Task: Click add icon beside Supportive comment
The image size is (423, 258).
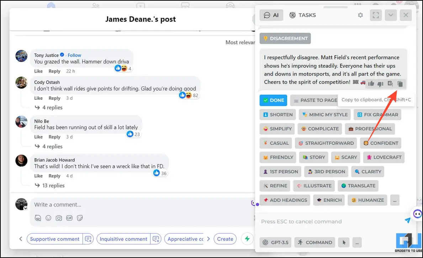Action: tap(88, 239)
